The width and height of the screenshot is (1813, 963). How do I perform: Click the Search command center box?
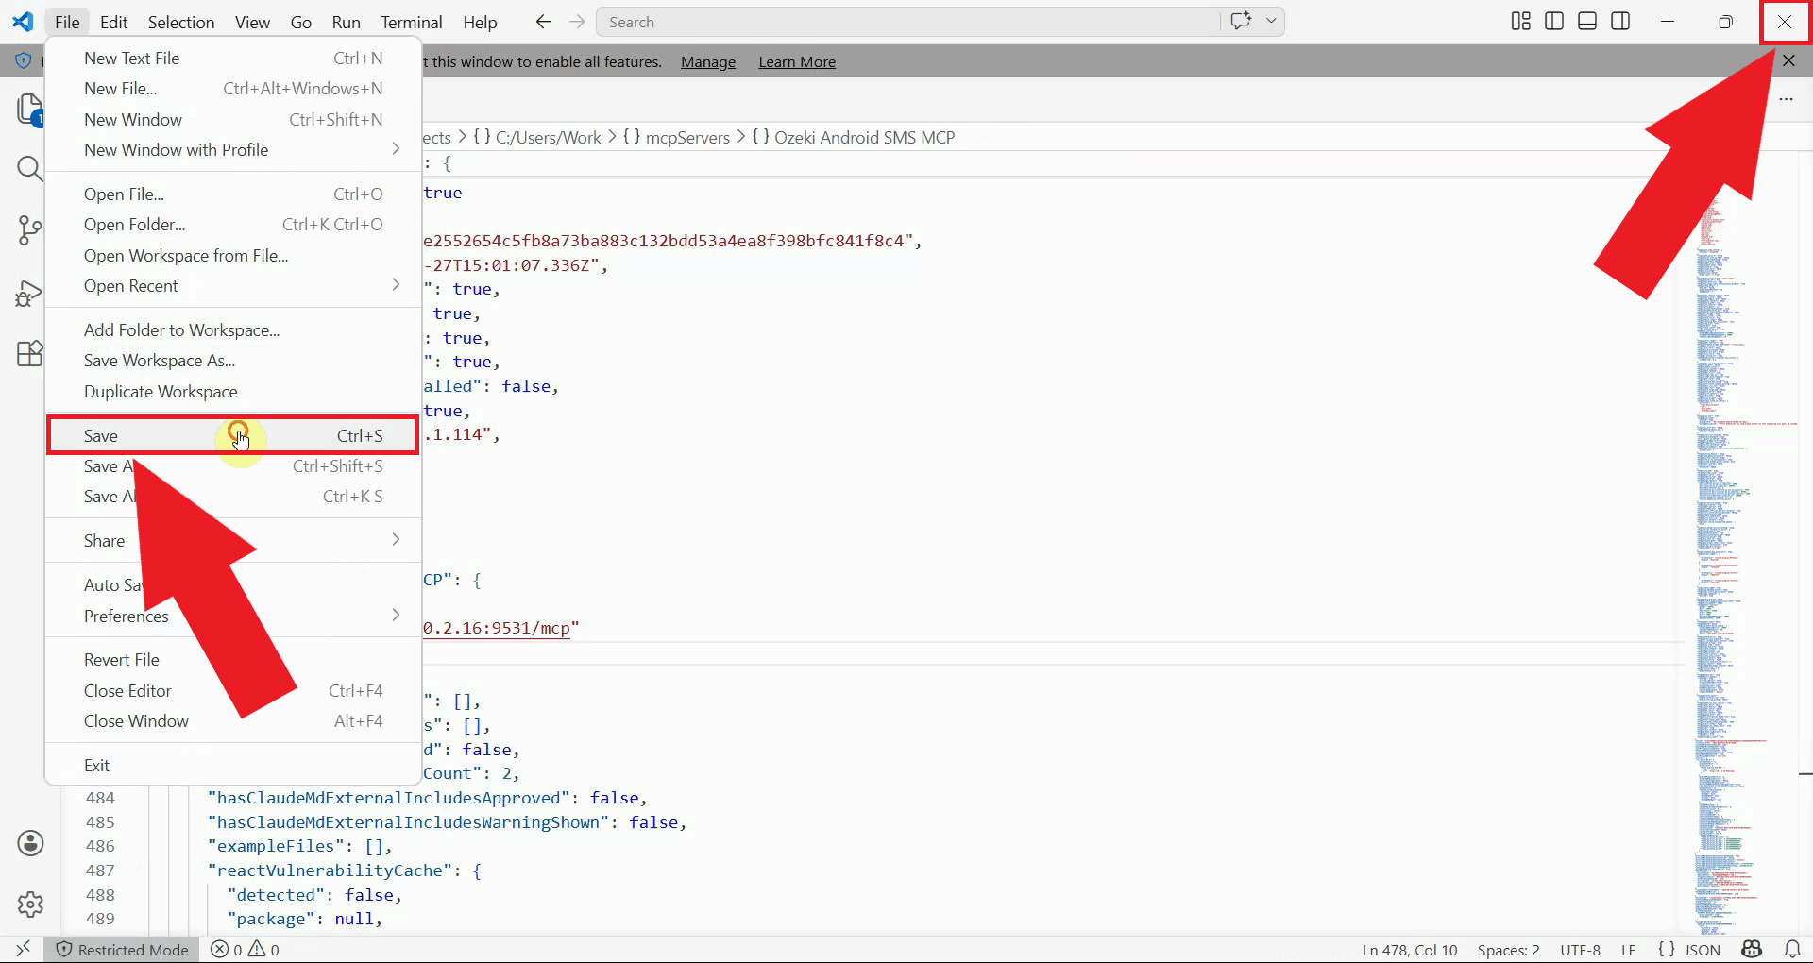(x=908, y=22)
